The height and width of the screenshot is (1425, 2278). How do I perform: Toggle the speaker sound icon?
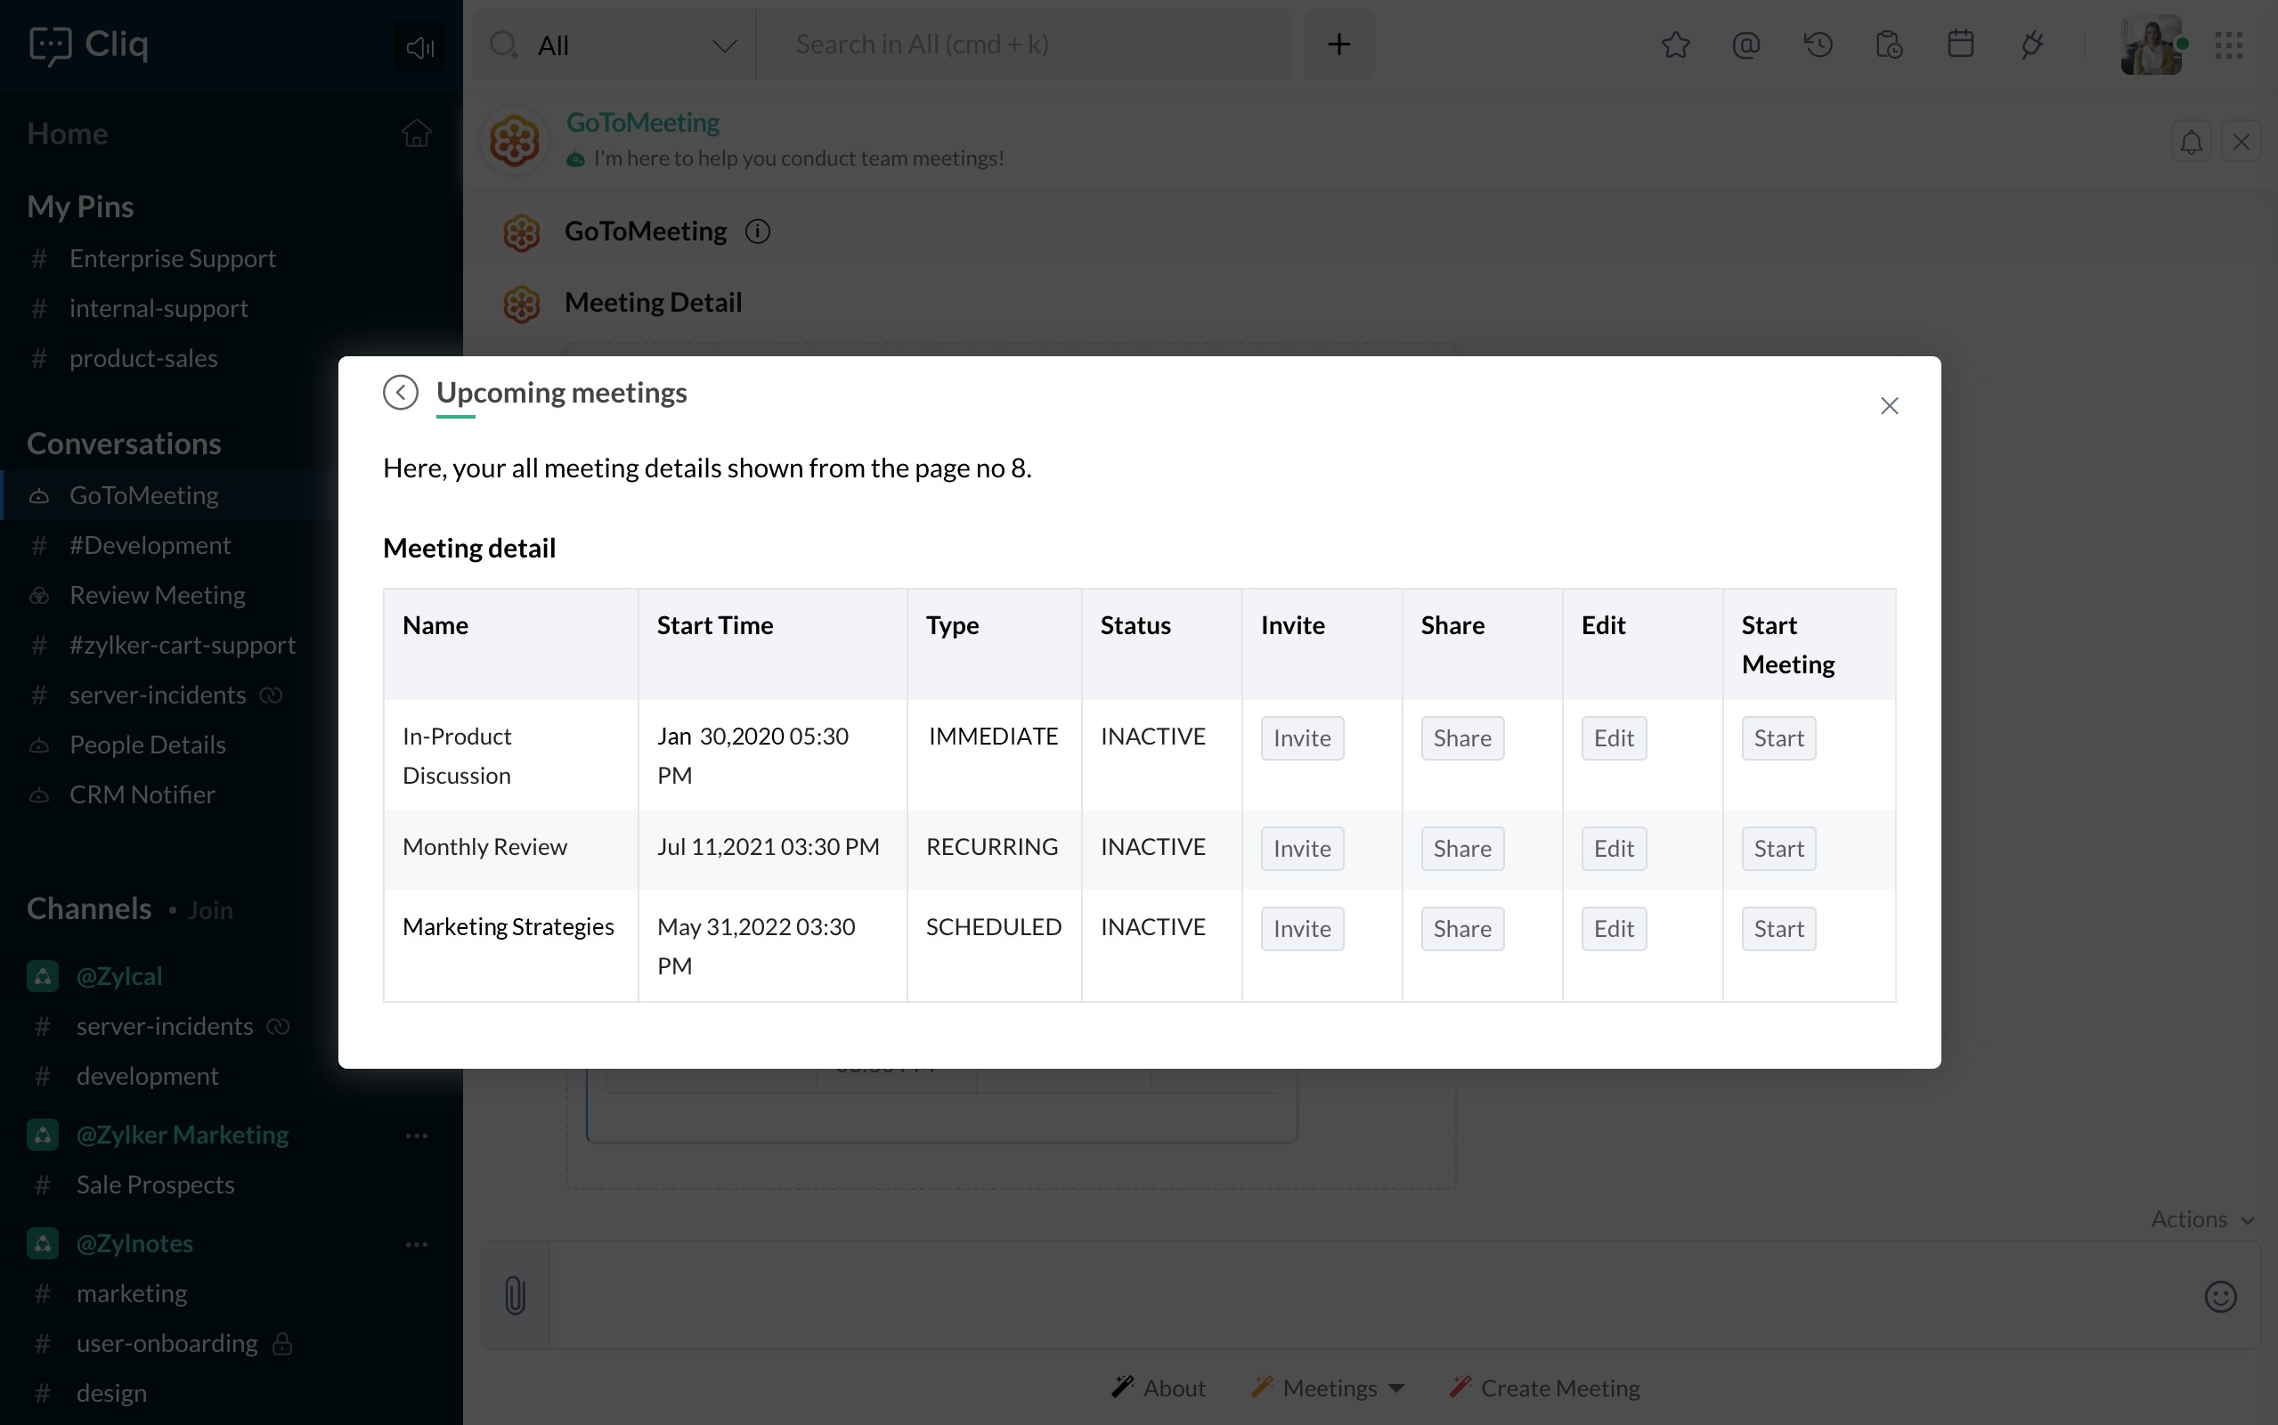(x=419, y=46)
